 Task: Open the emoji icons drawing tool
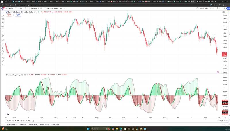[x=3, y=36]
